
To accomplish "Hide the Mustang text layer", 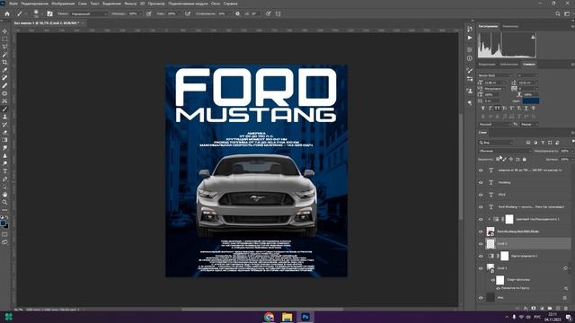I will point(481,182).
